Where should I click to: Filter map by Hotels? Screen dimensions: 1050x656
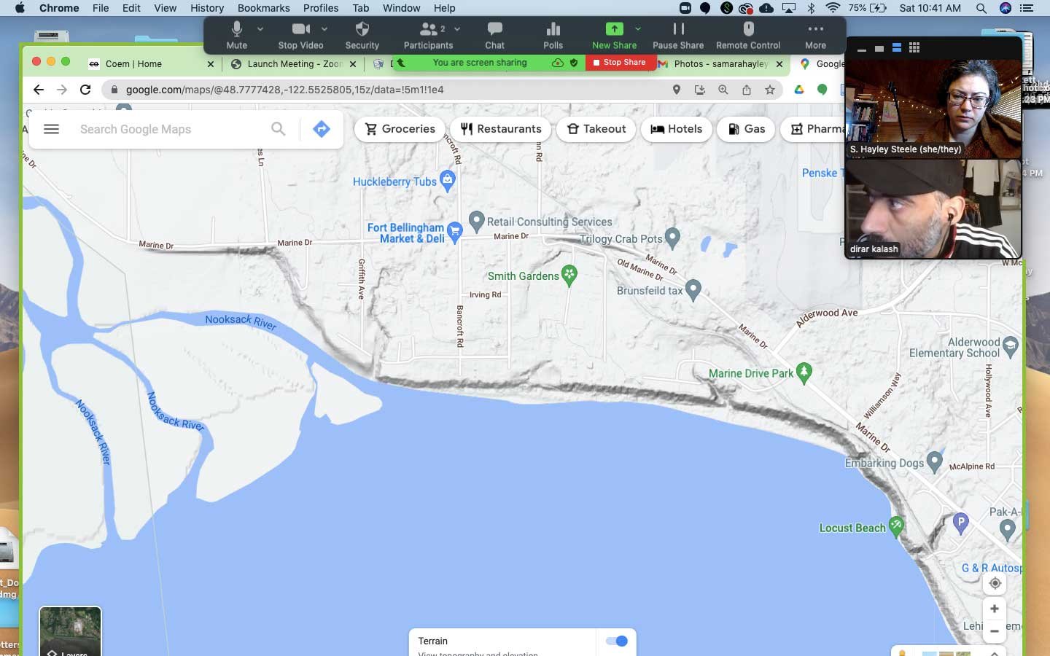(x=677, y=129)
